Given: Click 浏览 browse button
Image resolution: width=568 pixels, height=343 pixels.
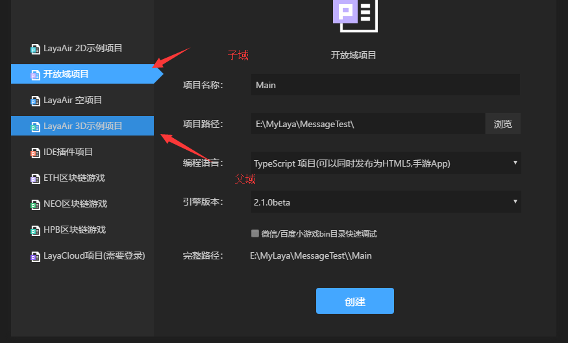Looking at the screenshot, I should [503, 124].
